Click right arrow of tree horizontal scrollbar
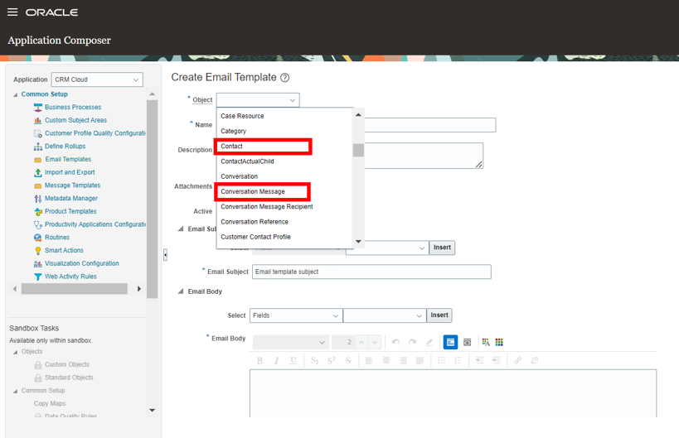The width and height of the screenshot is (679, 438). point(139,289)
